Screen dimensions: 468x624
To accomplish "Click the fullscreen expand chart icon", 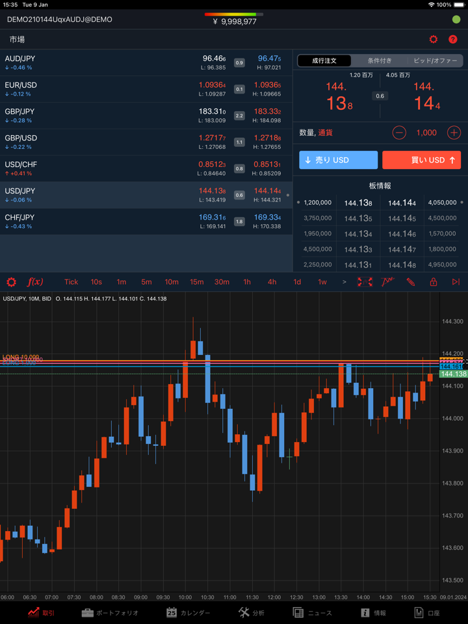I will point(365,282).
